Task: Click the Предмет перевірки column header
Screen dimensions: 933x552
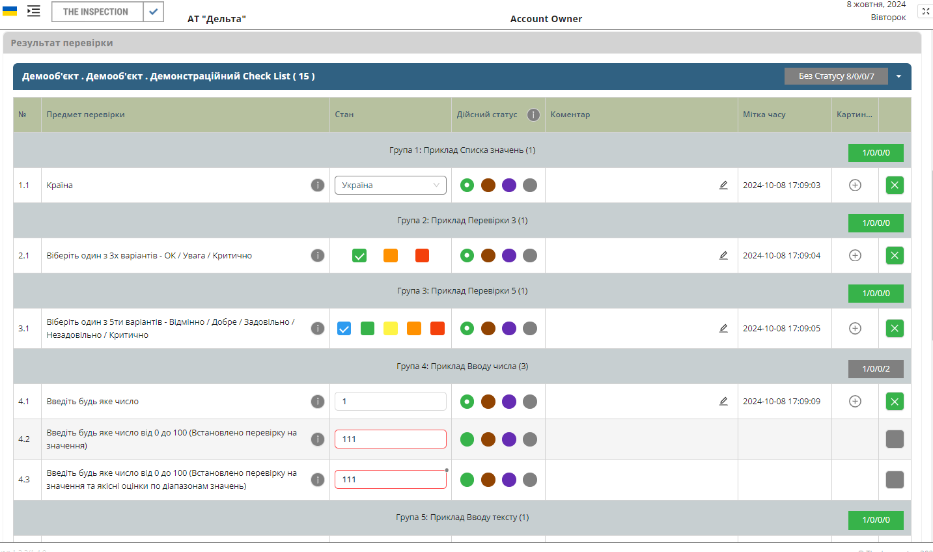Action: coord(86,115)
